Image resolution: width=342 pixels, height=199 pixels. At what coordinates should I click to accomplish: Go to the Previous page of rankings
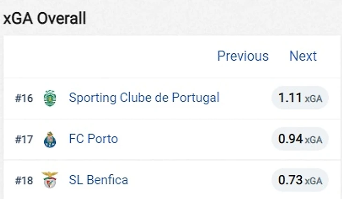tap(243, 56)
